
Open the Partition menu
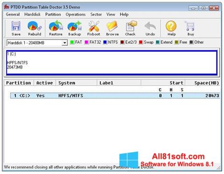pos(53,14)
